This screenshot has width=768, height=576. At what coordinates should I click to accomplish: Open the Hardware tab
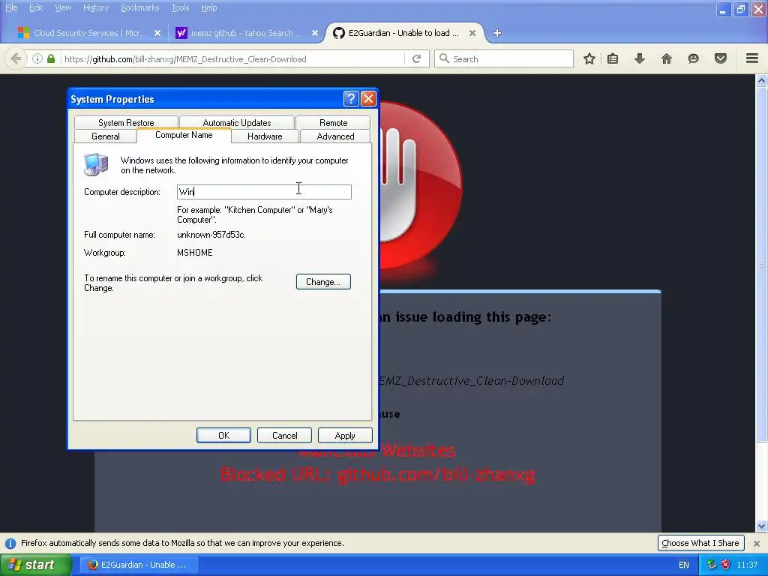point(265,136)
